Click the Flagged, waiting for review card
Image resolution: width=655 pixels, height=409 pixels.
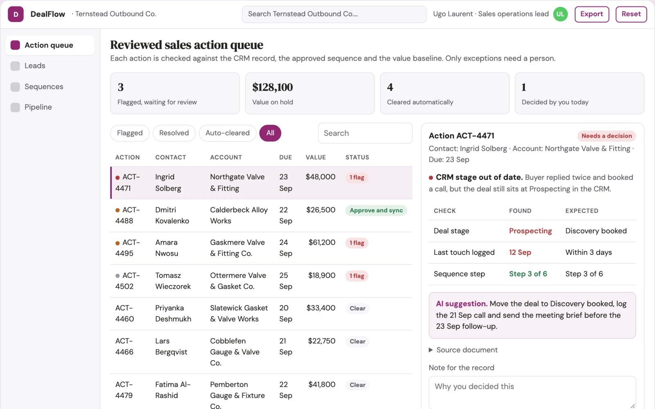(x=175, y=93)
